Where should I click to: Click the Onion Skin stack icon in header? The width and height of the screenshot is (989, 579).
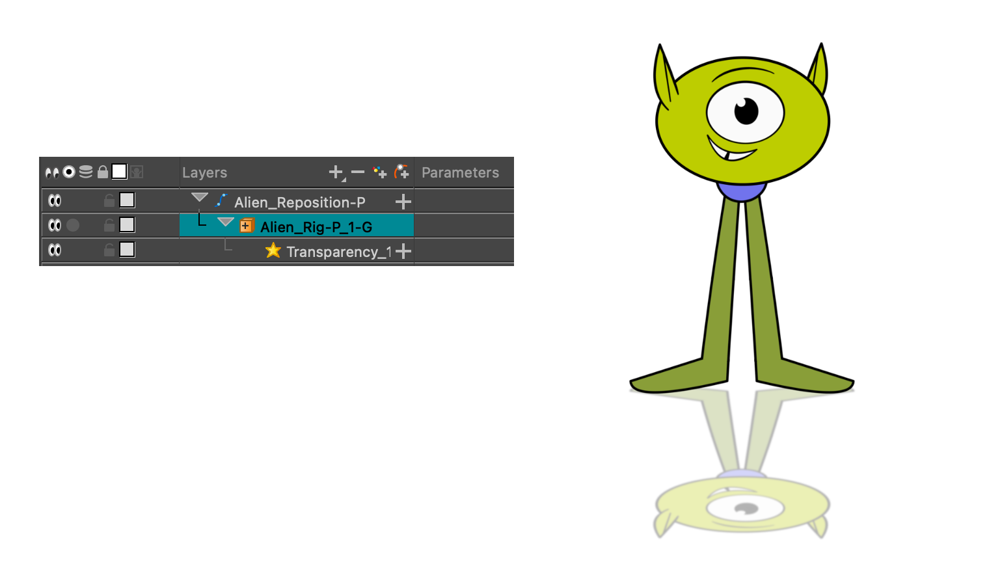click(86, 172)
